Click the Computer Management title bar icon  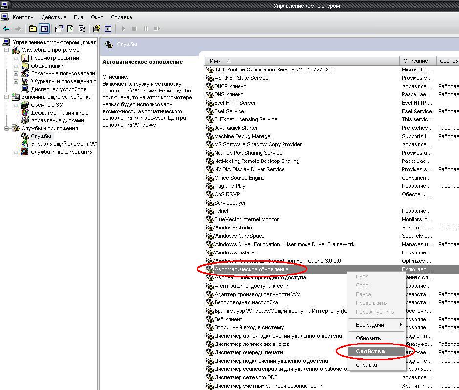pyautogui.click(x=5, y=5)
